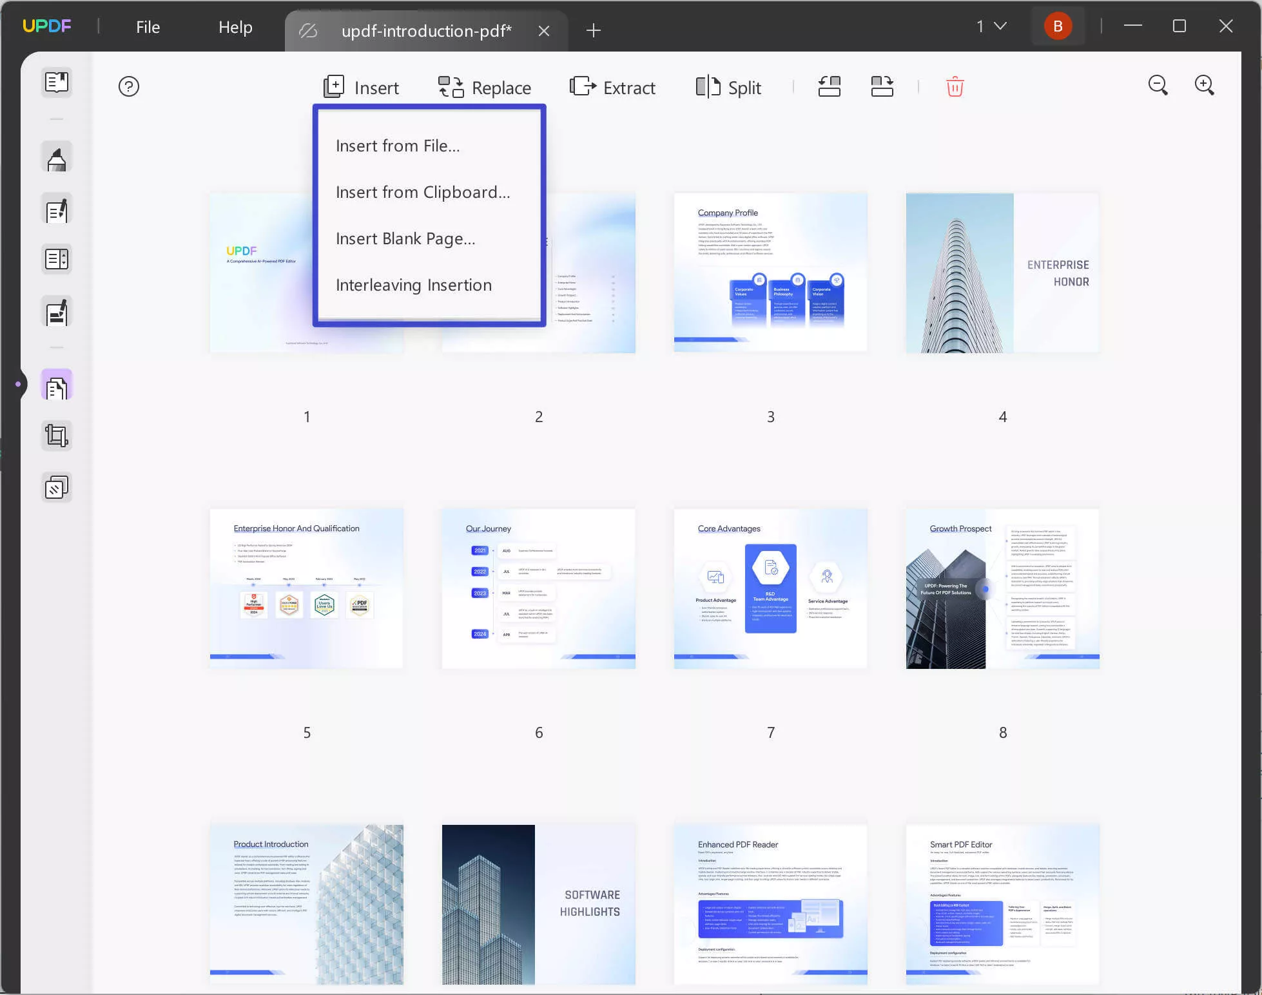Click the Insert from File option
The image size is (1262, 995).
coord(398,144)
